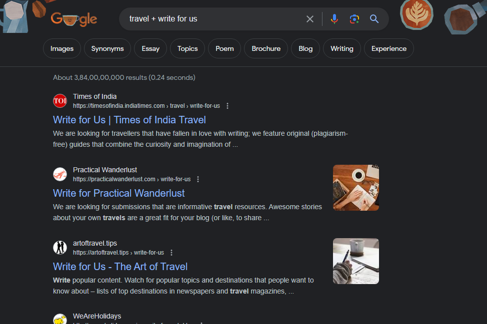
Task: Click the Practical Wanderlust favicon
Action: (x=60, y=174)
